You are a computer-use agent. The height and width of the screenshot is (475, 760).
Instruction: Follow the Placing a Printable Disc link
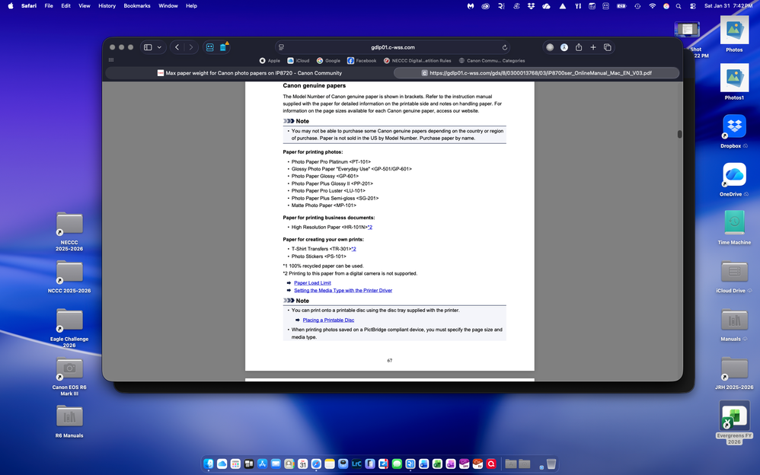click(328, 320)
